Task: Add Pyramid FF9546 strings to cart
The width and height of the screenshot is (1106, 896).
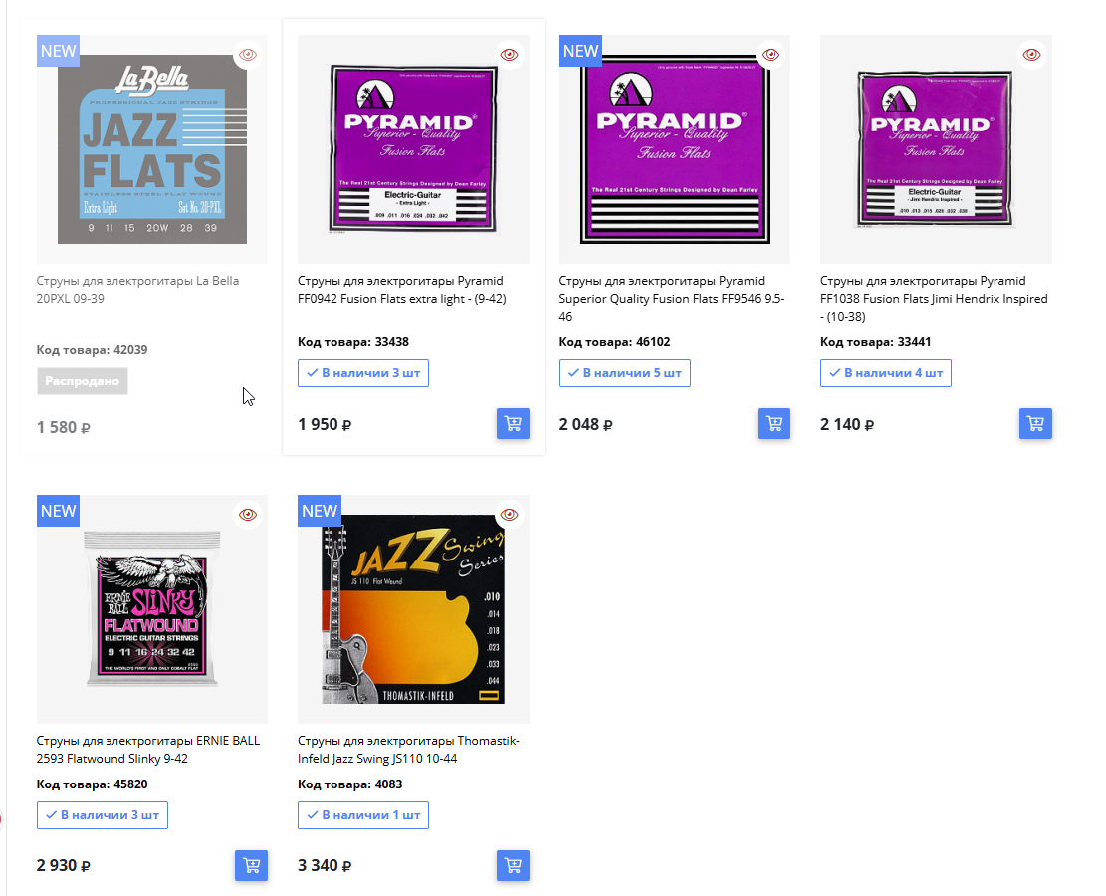Action: click(774, 424)
